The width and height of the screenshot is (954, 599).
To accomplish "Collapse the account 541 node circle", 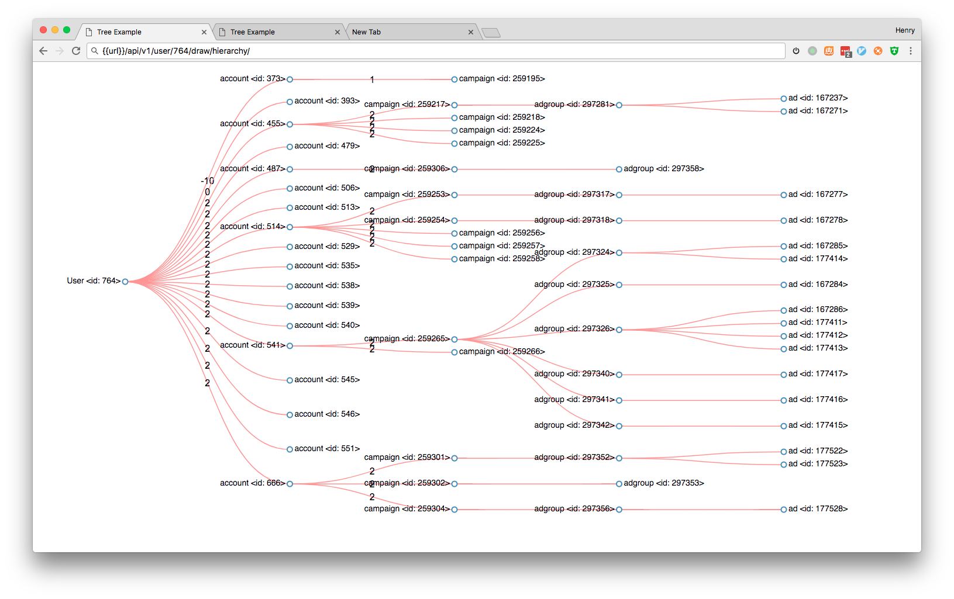I will (x=290, y=346).
